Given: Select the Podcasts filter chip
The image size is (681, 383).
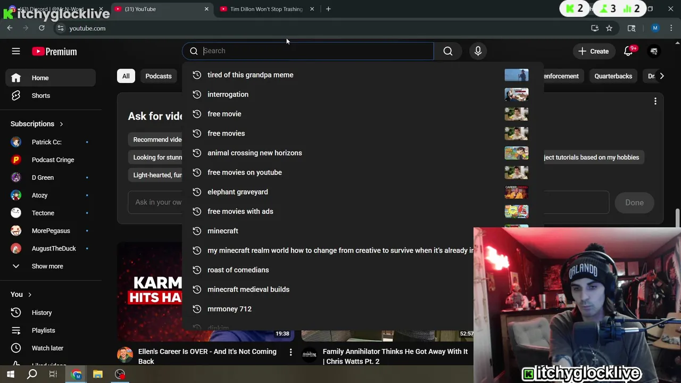Looking at the screenshot, I should pos(159,76).
